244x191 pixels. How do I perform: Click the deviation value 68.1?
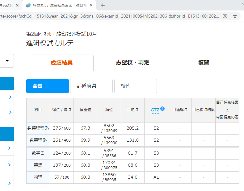click(x=86, y=153)
